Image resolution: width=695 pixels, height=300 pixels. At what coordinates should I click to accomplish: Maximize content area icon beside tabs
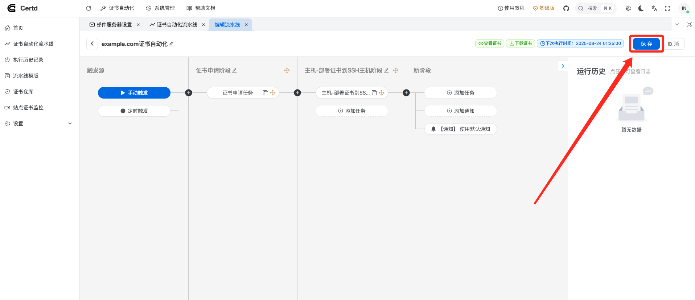click(689, 24)
